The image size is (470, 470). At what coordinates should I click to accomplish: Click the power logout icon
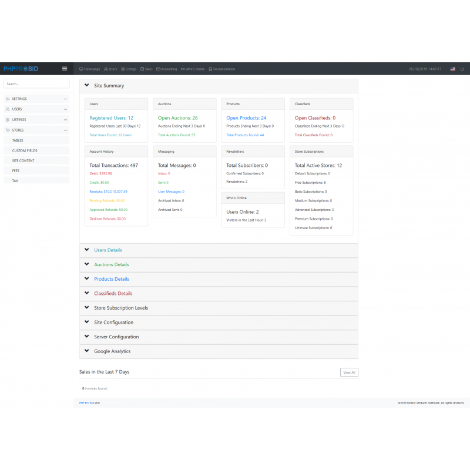[462, 69]
